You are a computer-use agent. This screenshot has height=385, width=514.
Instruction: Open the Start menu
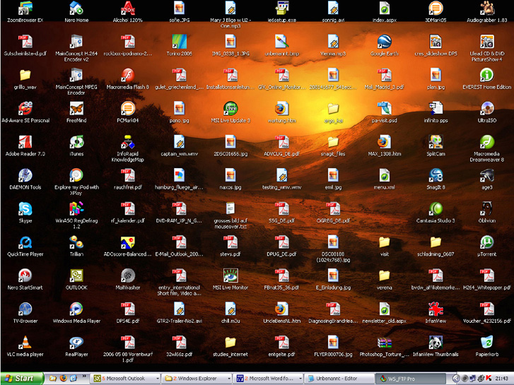(x=19, y=378)
